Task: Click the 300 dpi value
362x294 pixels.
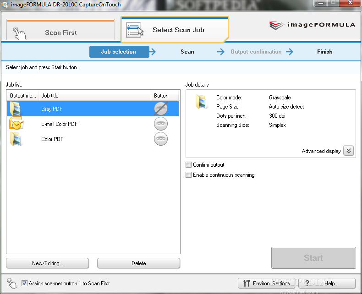Action: click(277, 115)
